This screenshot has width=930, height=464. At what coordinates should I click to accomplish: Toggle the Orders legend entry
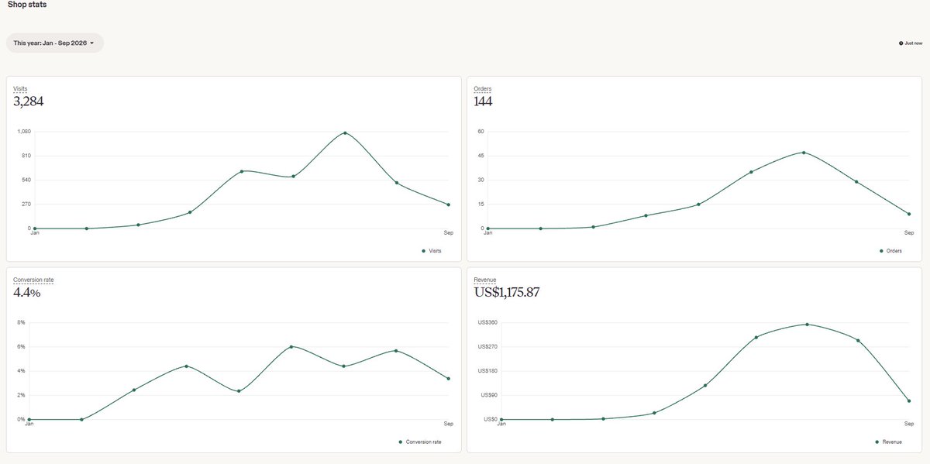coord(892,251)
